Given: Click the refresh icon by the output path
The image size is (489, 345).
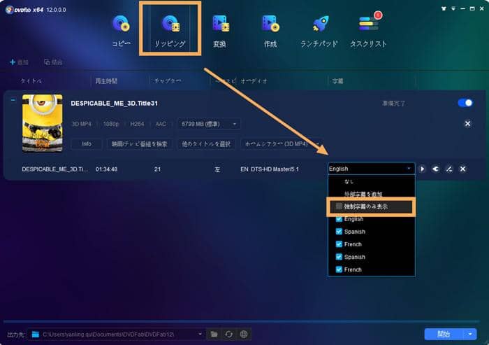Looking at the screenshot, I should 228,335.
